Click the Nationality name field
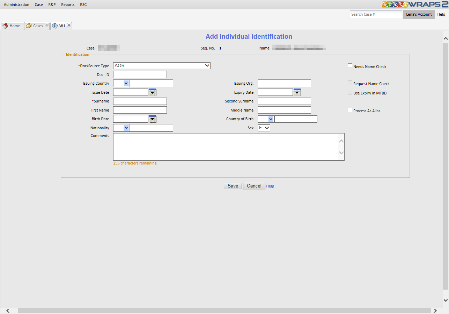The height and width of the screenshot is (314, 449). 152,128
